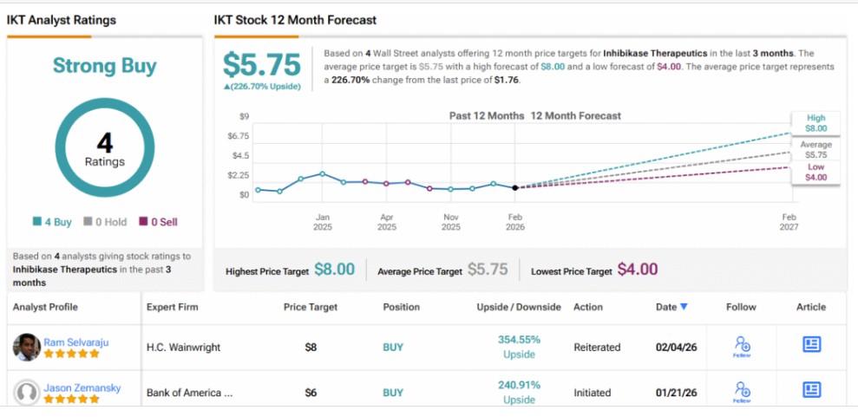Screen dimensions: 858x417
Task: Open Ram Selvaraju analyst profile link
Action: pos(78,342)
